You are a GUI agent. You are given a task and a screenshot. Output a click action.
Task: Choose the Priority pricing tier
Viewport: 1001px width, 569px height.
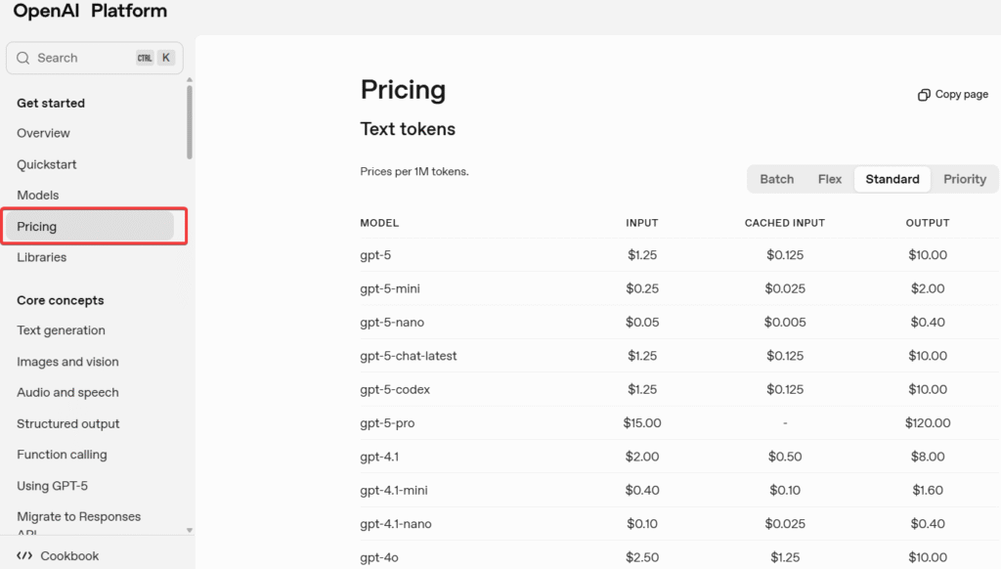click(x=965, y=179)
